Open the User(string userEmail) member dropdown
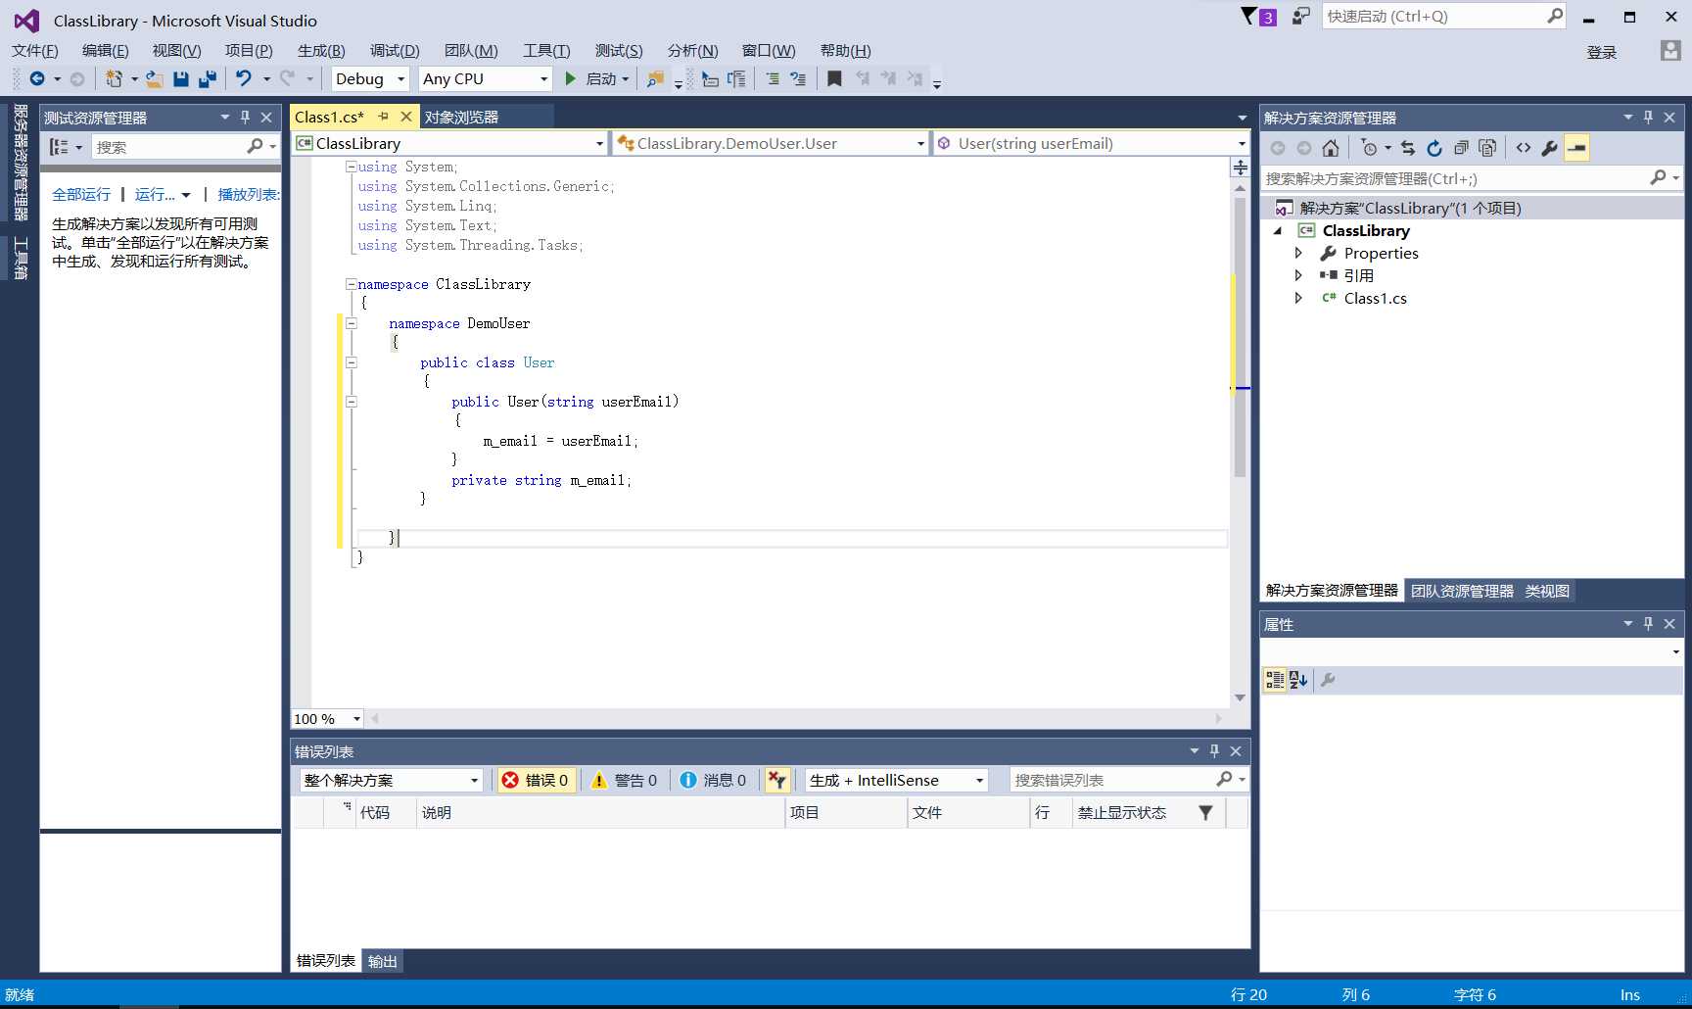 (x=1091, y=143)
